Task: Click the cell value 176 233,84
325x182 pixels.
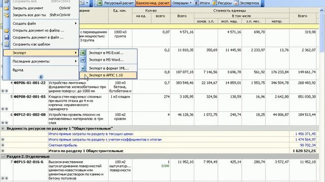Action: coord(280,72)
